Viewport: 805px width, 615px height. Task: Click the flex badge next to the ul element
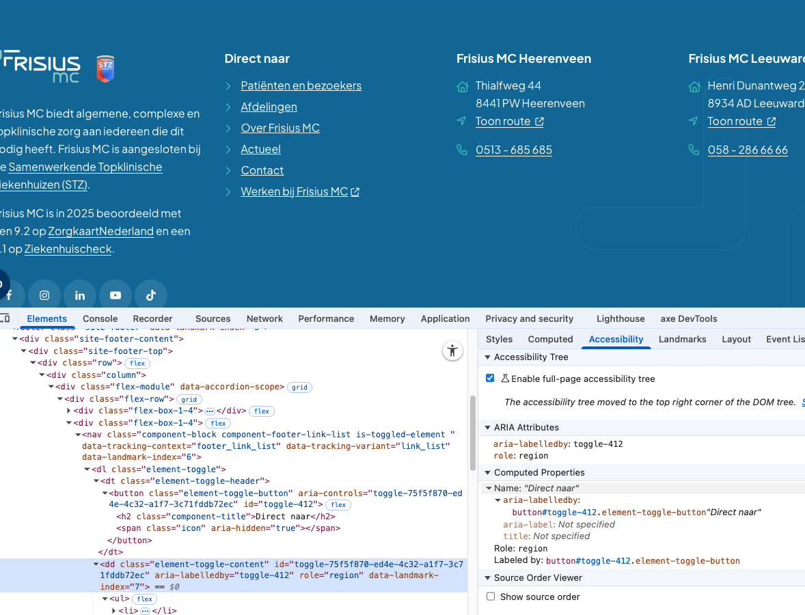click(x=145, y=599)
